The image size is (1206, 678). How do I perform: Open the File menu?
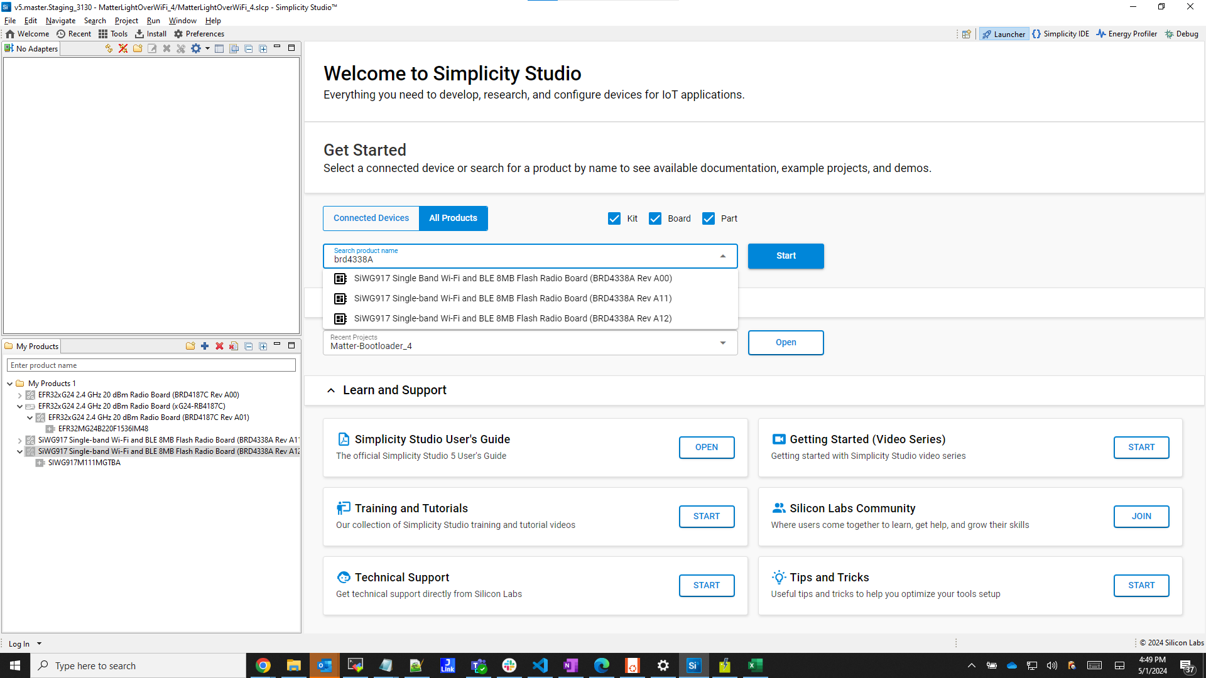point(10,21)
